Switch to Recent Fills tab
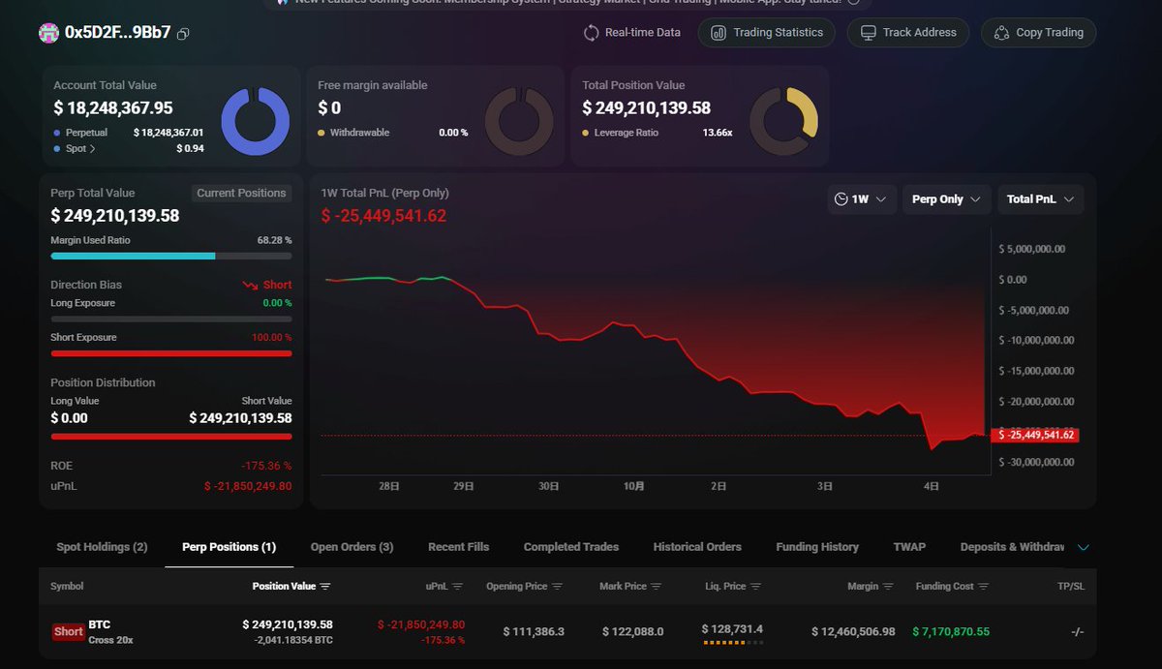The width and height of the screenshot is (1162, 669). (458, 547)
